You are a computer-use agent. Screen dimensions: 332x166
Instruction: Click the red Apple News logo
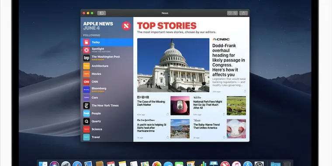pos(126,26)
